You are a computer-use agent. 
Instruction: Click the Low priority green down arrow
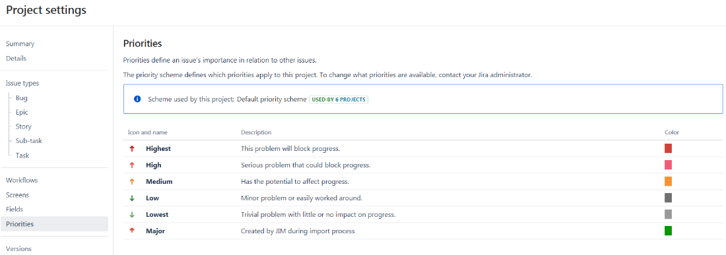pos(132,198)
